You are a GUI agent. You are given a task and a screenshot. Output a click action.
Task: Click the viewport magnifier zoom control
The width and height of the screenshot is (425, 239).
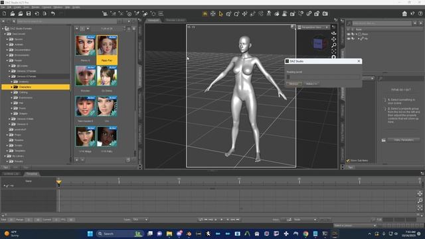coord(333,45)
